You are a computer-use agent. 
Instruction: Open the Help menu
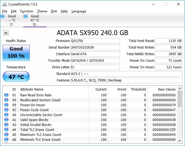64,11
